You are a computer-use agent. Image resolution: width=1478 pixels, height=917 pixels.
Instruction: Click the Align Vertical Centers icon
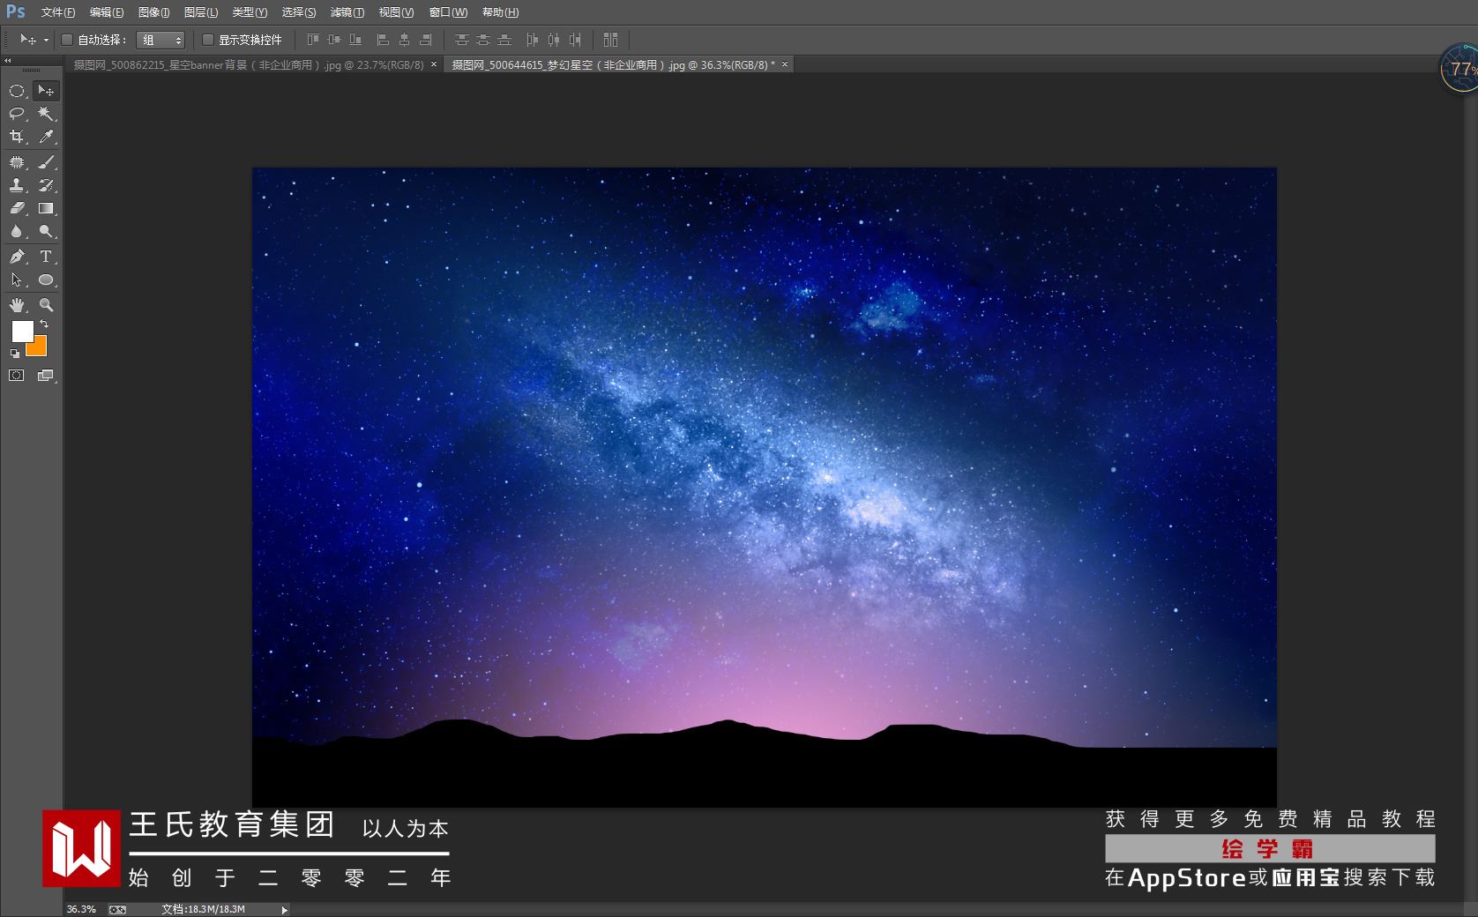[x=333, y=40]
